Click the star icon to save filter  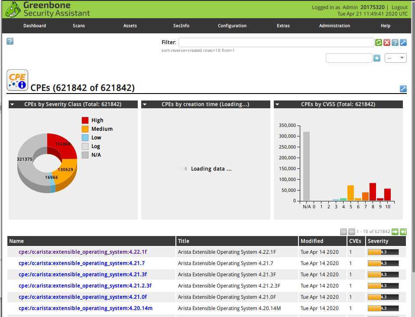pyautogui.click(x=377, y=58)
